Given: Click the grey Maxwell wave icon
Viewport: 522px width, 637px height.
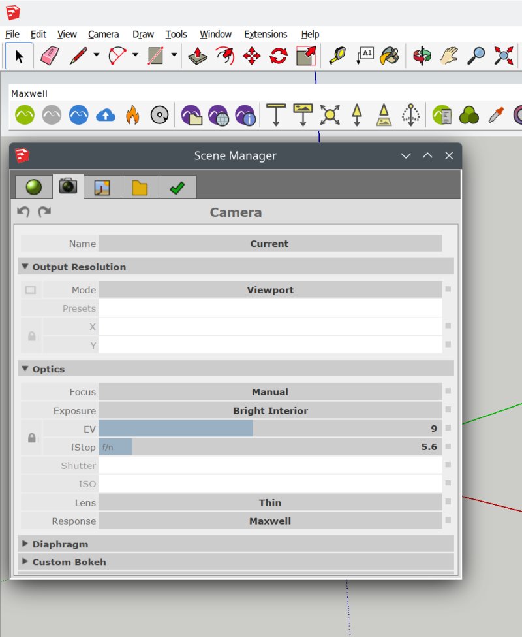Looking at the screenshot, I should [52, 115].
